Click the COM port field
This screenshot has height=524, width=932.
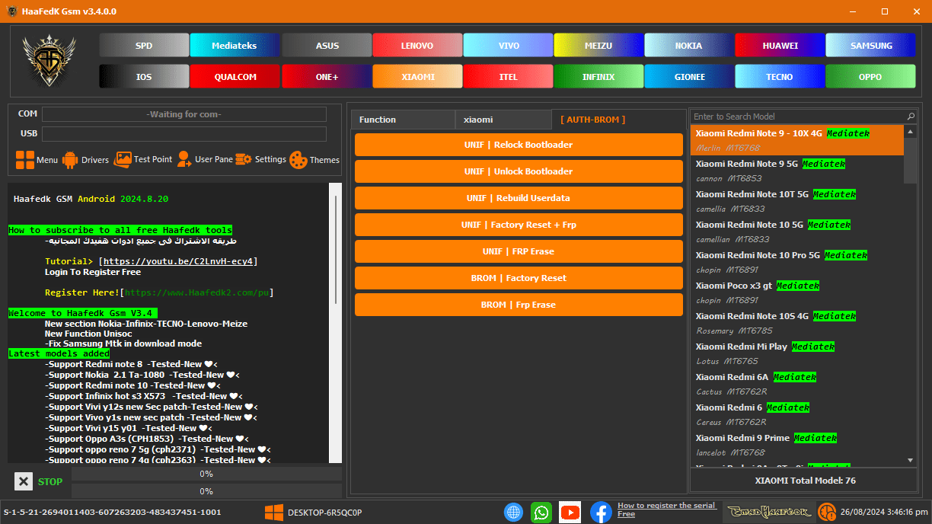tap(184, 114)
